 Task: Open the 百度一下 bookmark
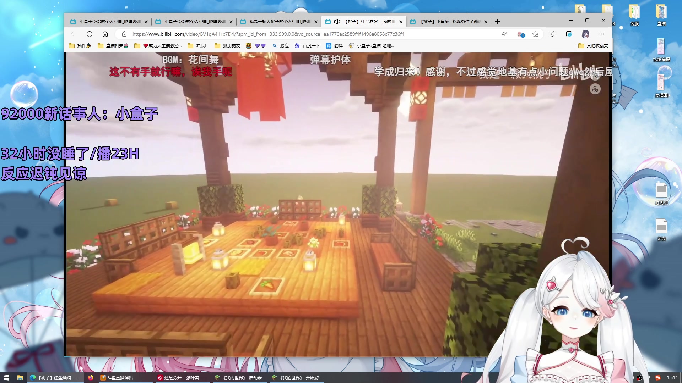coord(308,46)
